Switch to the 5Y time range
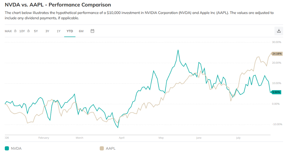Image resolution: width=286 pixels, height=153 pixels. point(36,31)
